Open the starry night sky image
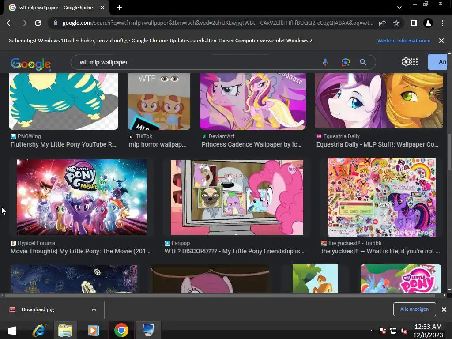Image resolution: width=452 pixels, height=339 pixels. pos(74,279)
